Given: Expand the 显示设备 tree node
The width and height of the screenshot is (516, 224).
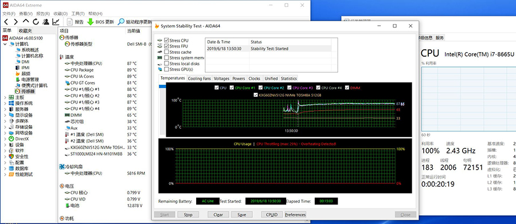Looking at the screenshot, I should [5, 115].
